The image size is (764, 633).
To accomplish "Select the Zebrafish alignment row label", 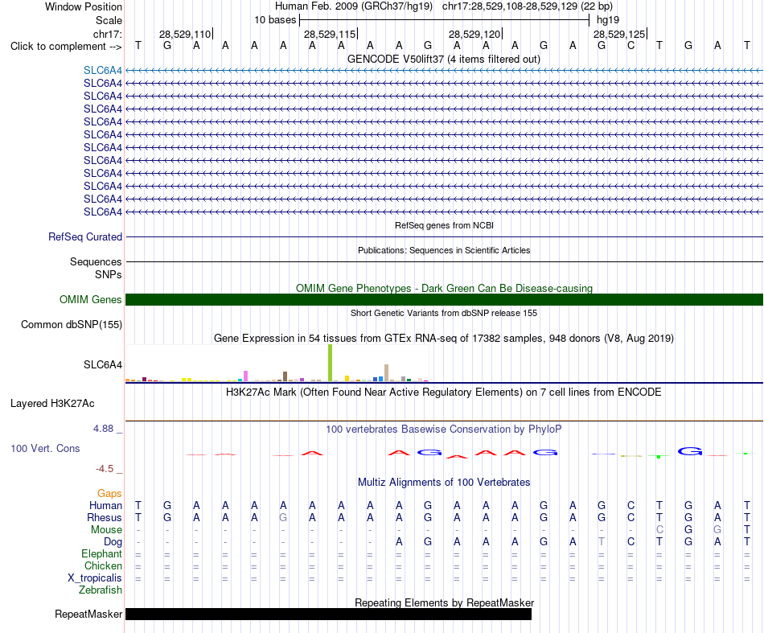I will (101, 590).
